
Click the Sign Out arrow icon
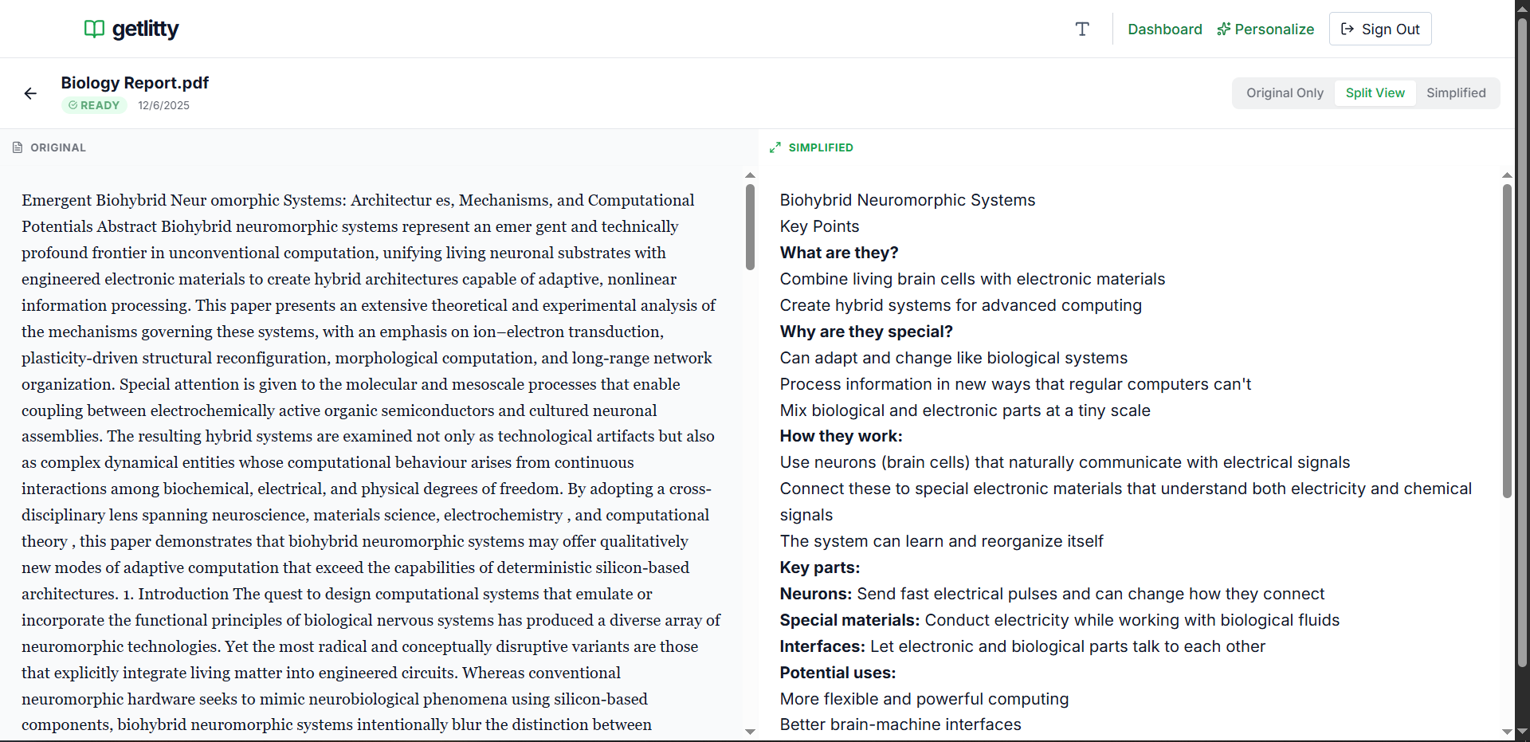coord(1348,29)
